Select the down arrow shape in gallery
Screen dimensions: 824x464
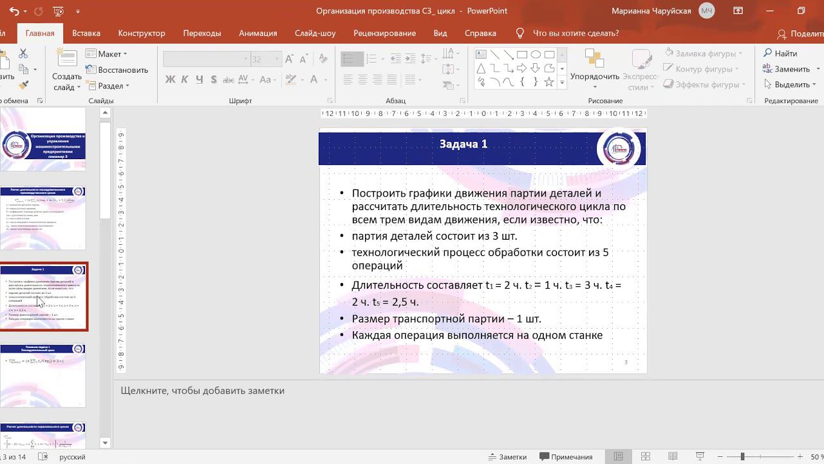[536, 68]
